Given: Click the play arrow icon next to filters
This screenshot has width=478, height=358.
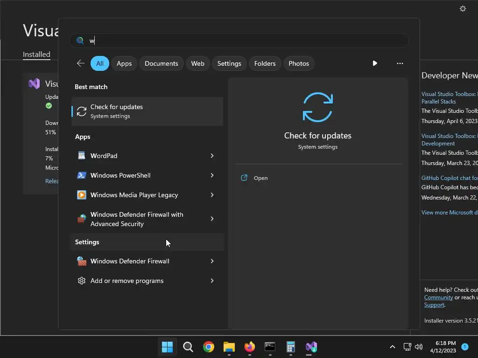Looking at the screenshot, I should 375,63.
